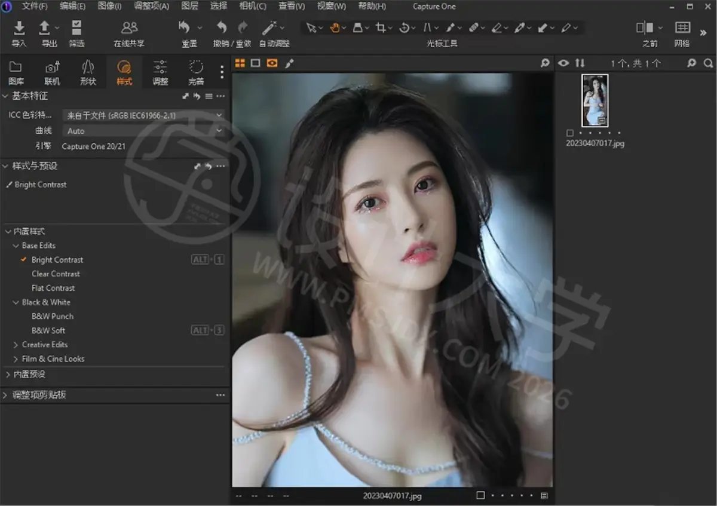Screen dimensions: 717x506
Task: Show more toolbar items double chevron
Action: pos(703,32)
